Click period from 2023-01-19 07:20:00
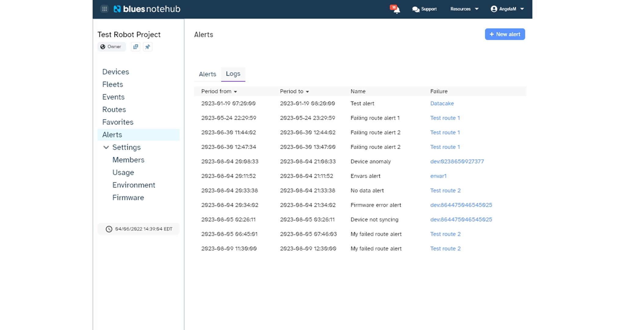Image resolution: width=625 pixels, height=330 pixels. 228,104
